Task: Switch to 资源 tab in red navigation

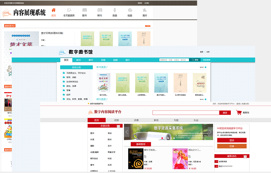Action: [116, 120]
